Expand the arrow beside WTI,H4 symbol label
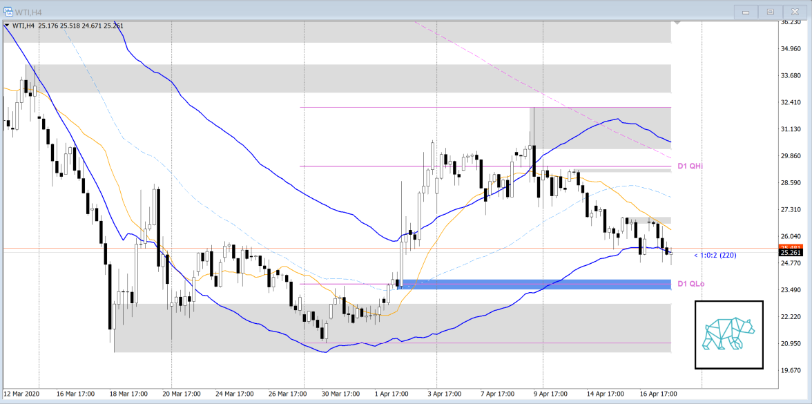The width and height of the screenshot is (812, 404). point(7,26)
